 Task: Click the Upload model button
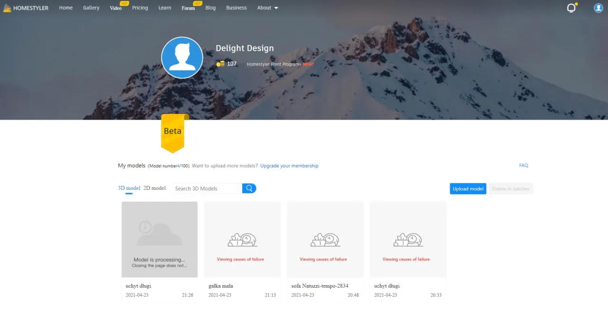pos(468,189)
